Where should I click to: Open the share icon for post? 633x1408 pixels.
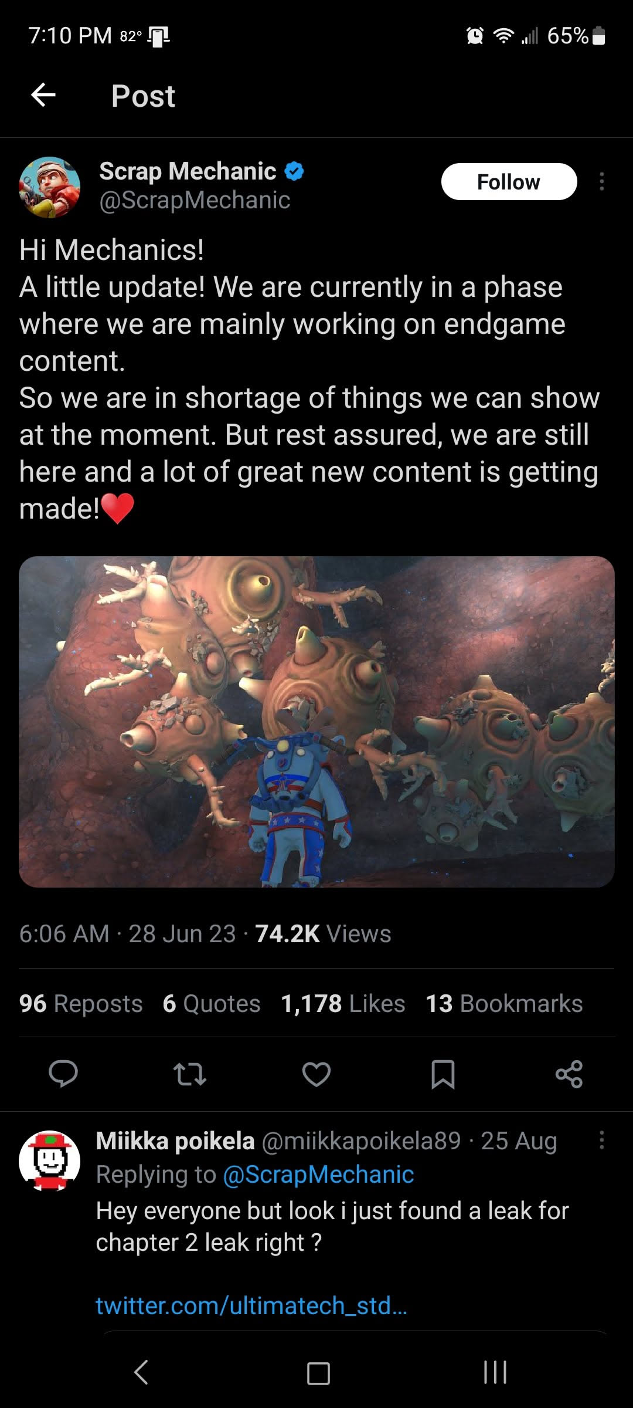569,1074
